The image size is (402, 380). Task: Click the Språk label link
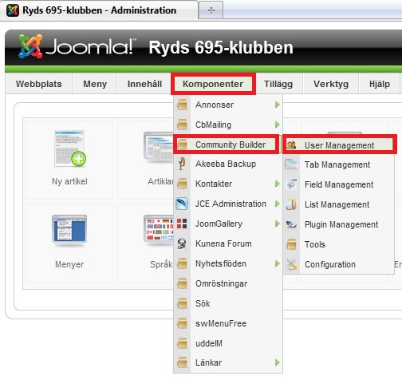pyautogui.click(x=161, y=264)
